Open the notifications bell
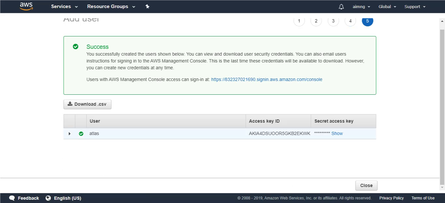The width and height of the screenshot is (445, 203). 341,7
